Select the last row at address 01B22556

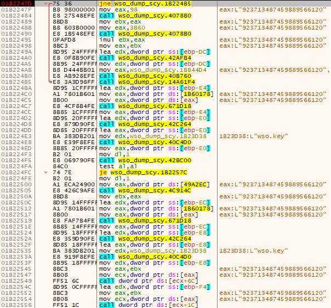18,305
